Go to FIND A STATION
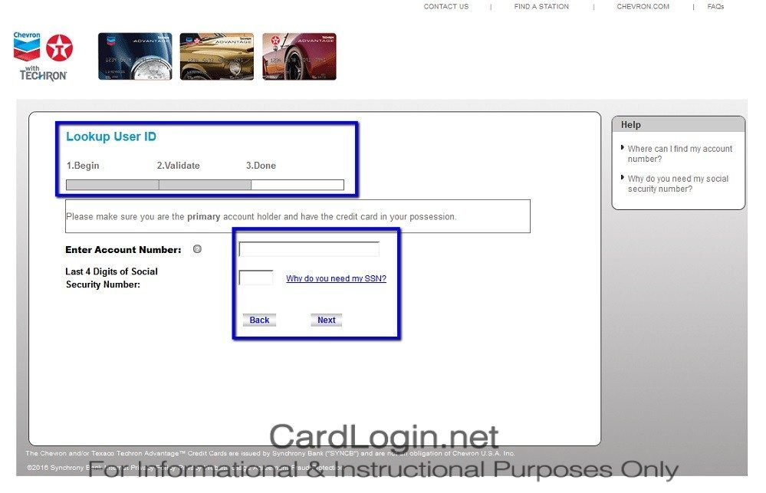Image resolution: width=766 pixels, height=493 pixels. (541, 7)
